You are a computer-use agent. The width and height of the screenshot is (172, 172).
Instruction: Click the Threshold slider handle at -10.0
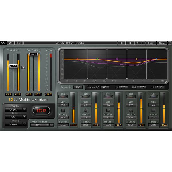pyautogui.click(x=13, y=66)
